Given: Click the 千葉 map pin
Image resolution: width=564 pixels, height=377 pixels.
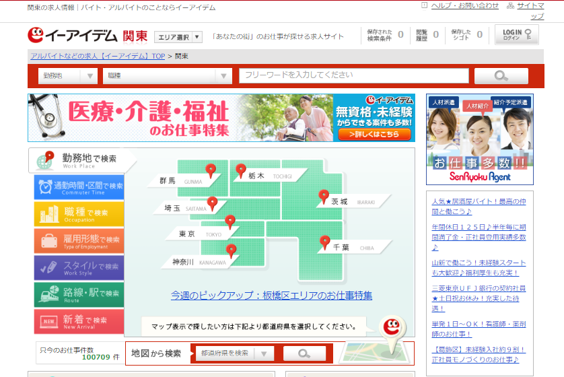Looking at the screenshot, I should coord(325,243).
